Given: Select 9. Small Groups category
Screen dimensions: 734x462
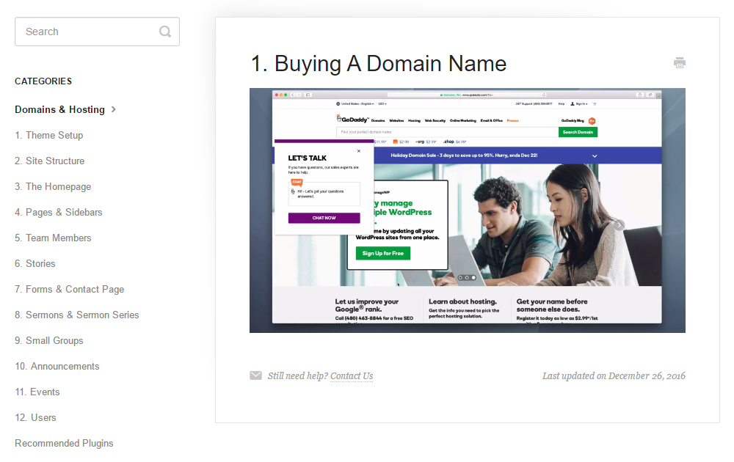Looking at the screenshot, I should tap(49, 341).
